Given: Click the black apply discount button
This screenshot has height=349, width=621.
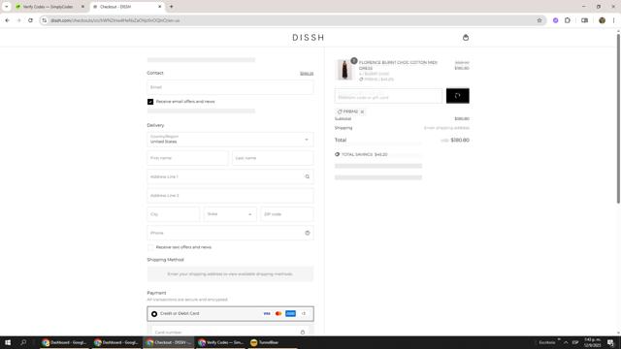Looking at the screenshot, I should point(457,96).
